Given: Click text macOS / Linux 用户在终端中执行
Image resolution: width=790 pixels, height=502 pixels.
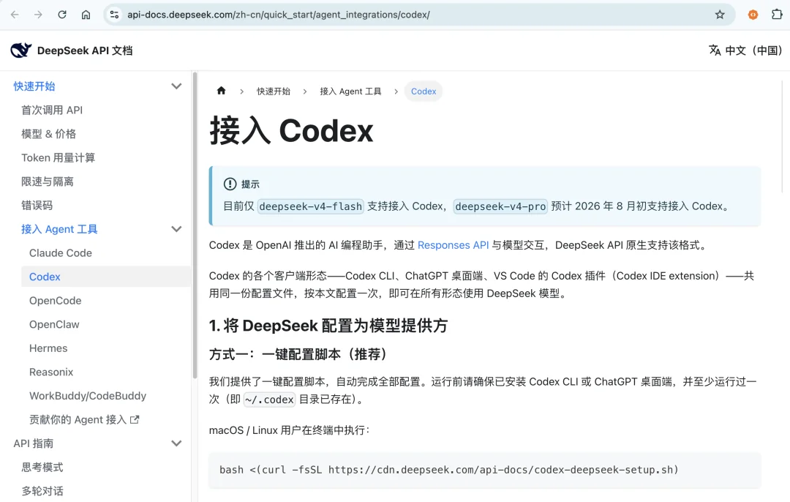Looking at the screenshot, I should click(290, 430).
